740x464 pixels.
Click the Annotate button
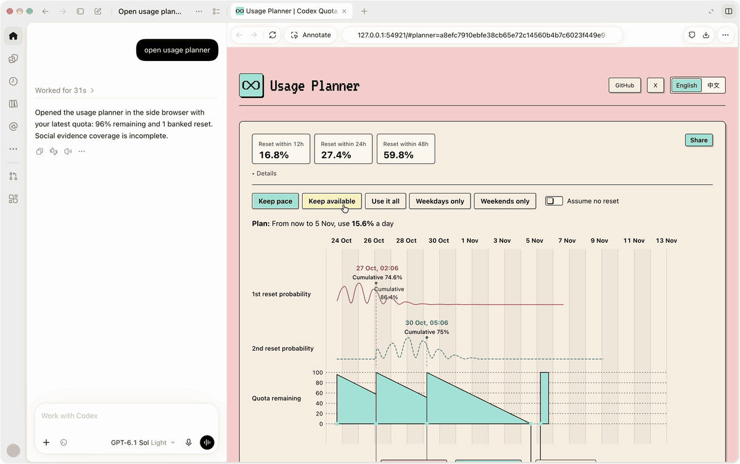coord(311,35)
